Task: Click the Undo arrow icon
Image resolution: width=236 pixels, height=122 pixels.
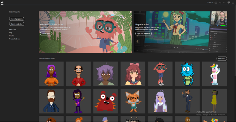Action: tap(220, 3)
